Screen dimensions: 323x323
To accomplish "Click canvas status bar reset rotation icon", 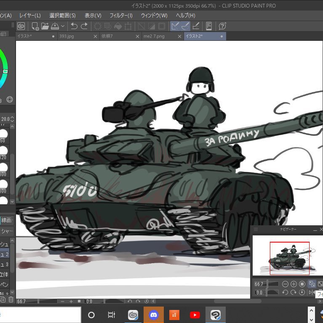I will click(147, 301).
